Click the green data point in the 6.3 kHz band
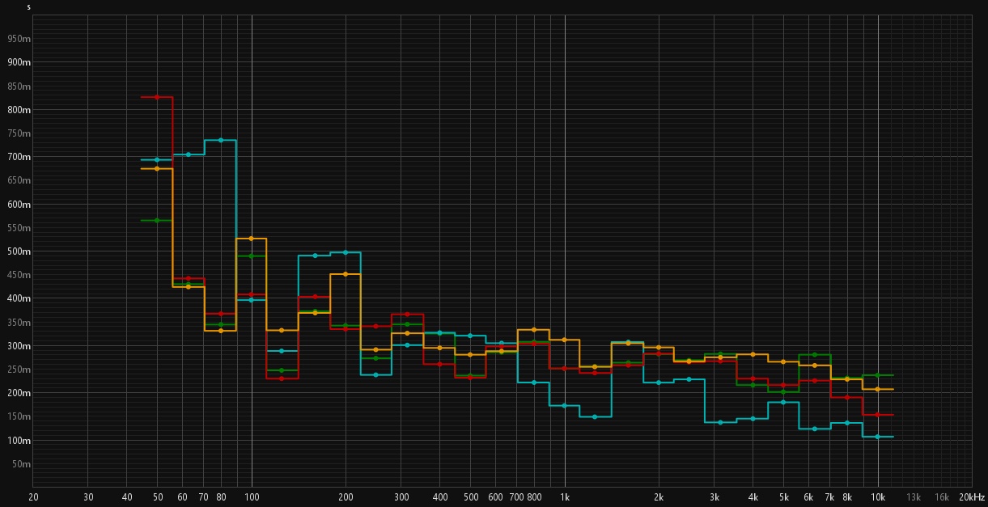Image resolution: width=988 pixels, height=507 pixels. coord(815,355)
